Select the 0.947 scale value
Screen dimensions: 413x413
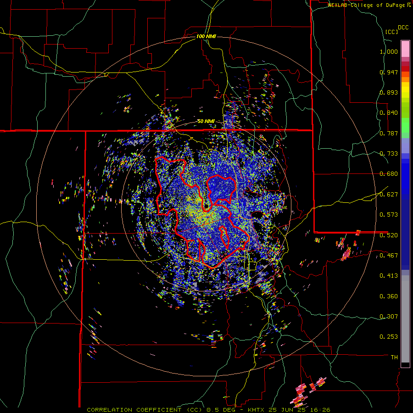point(389,72)
